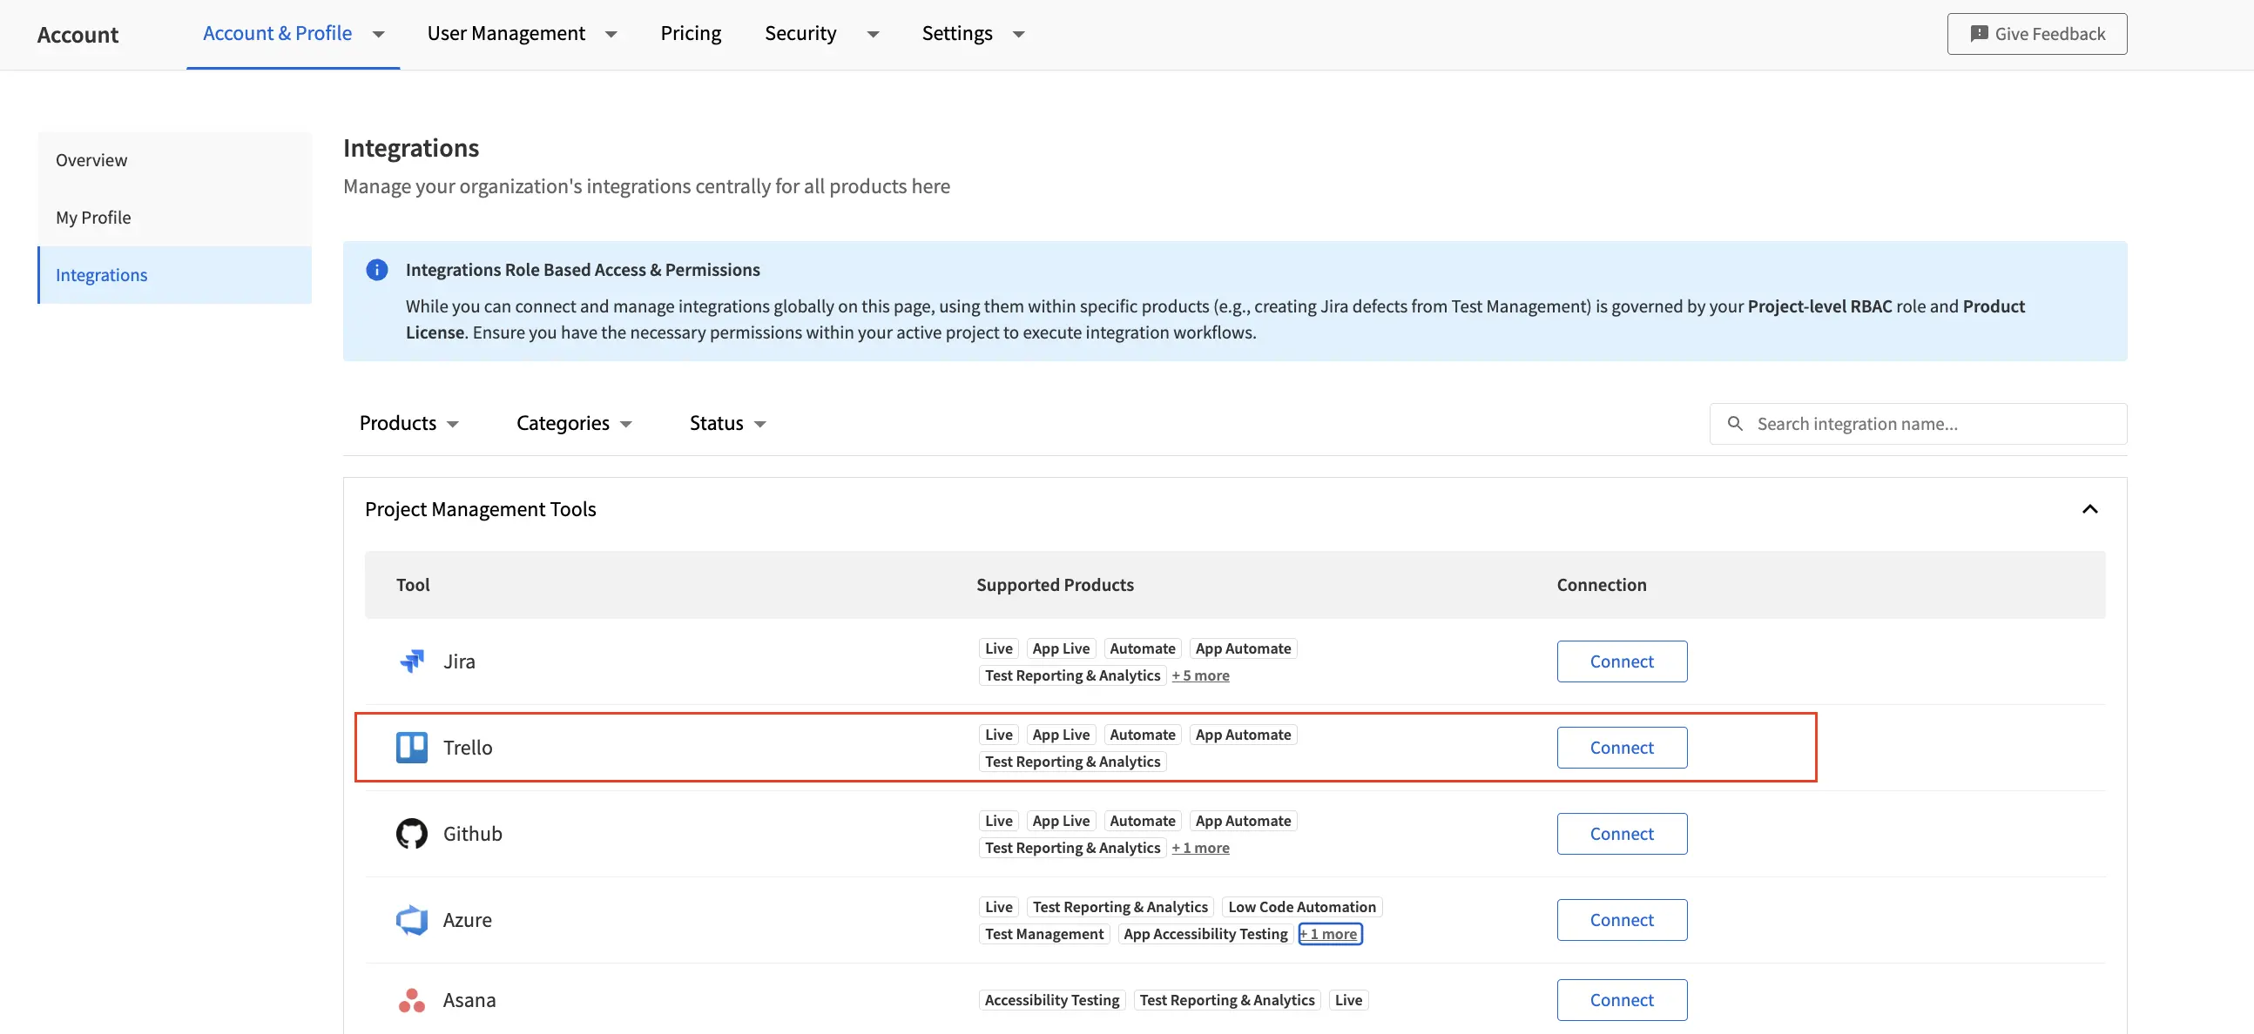Select Integrations in the sidebar
The image size is (2254, 1034).
tap(175, 275)
